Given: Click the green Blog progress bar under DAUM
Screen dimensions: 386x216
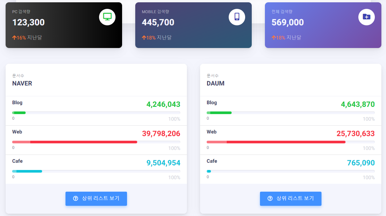Looking at the screenshot, I should 219,112.
